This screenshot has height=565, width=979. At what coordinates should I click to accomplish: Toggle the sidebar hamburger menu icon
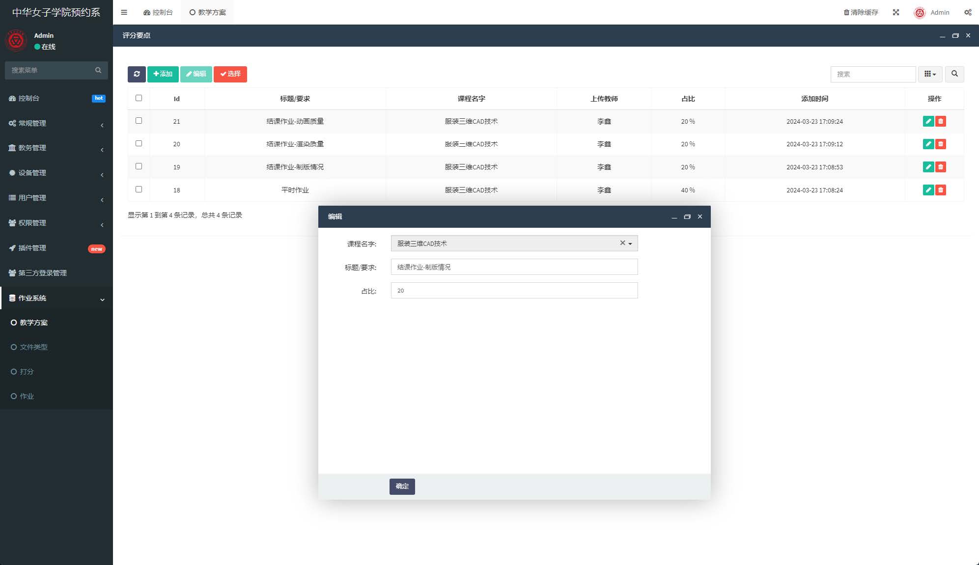(x=124, y=12)
